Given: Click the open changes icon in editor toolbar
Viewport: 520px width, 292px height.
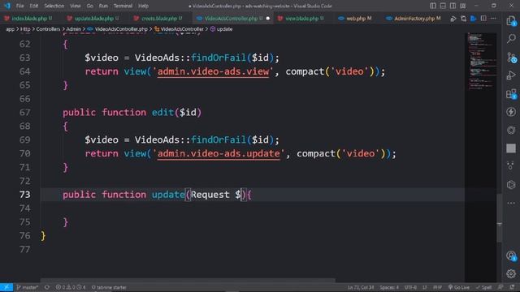Looking at the screenshot, I should (463, 19).
